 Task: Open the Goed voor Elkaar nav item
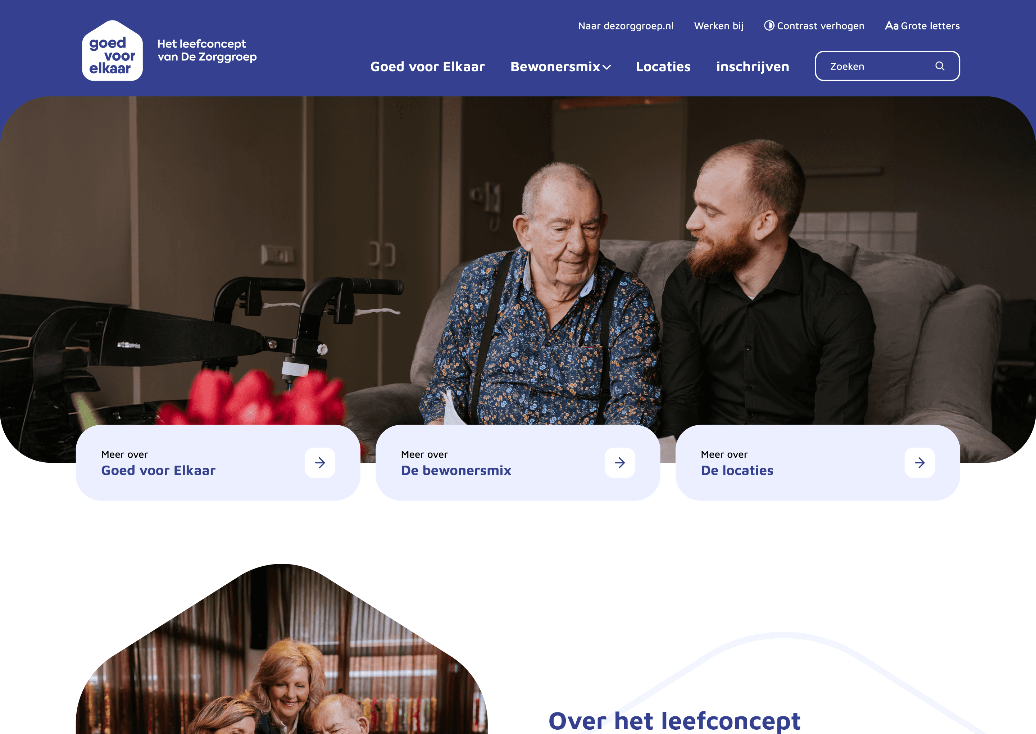[x=427, y=67]
